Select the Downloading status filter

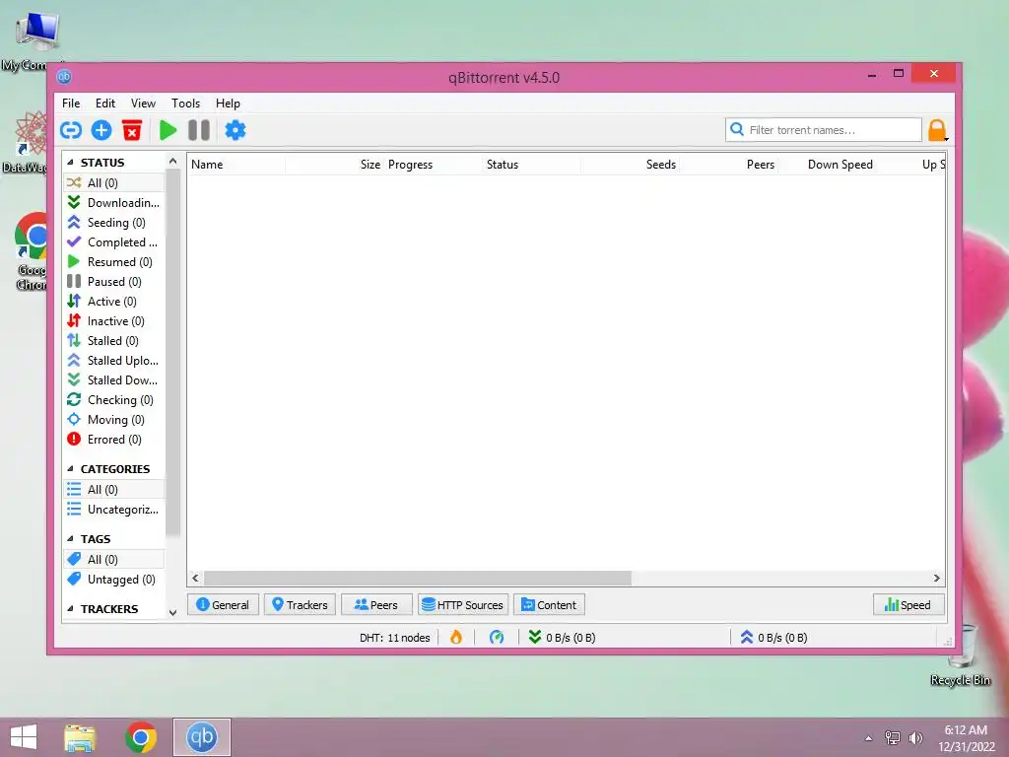coord(114,203)
